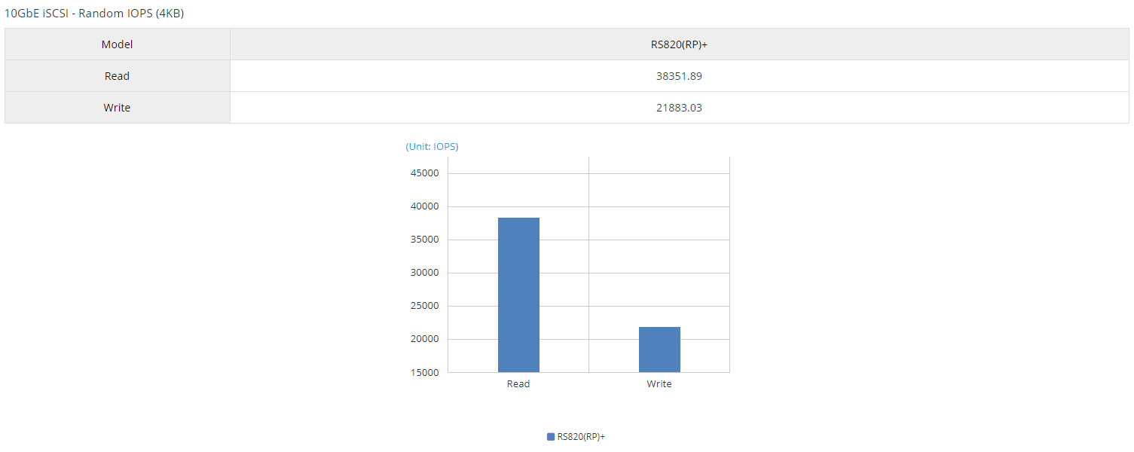Image resolution: width=1134 pixels, height=452 pixels.
Task: Select the RS820(RP)+ legend label text
Action: pyautogui.click(x=581, y=437)
